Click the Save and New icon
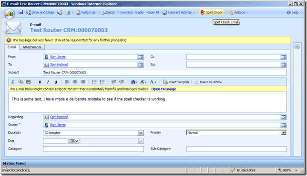 point(60,12)
